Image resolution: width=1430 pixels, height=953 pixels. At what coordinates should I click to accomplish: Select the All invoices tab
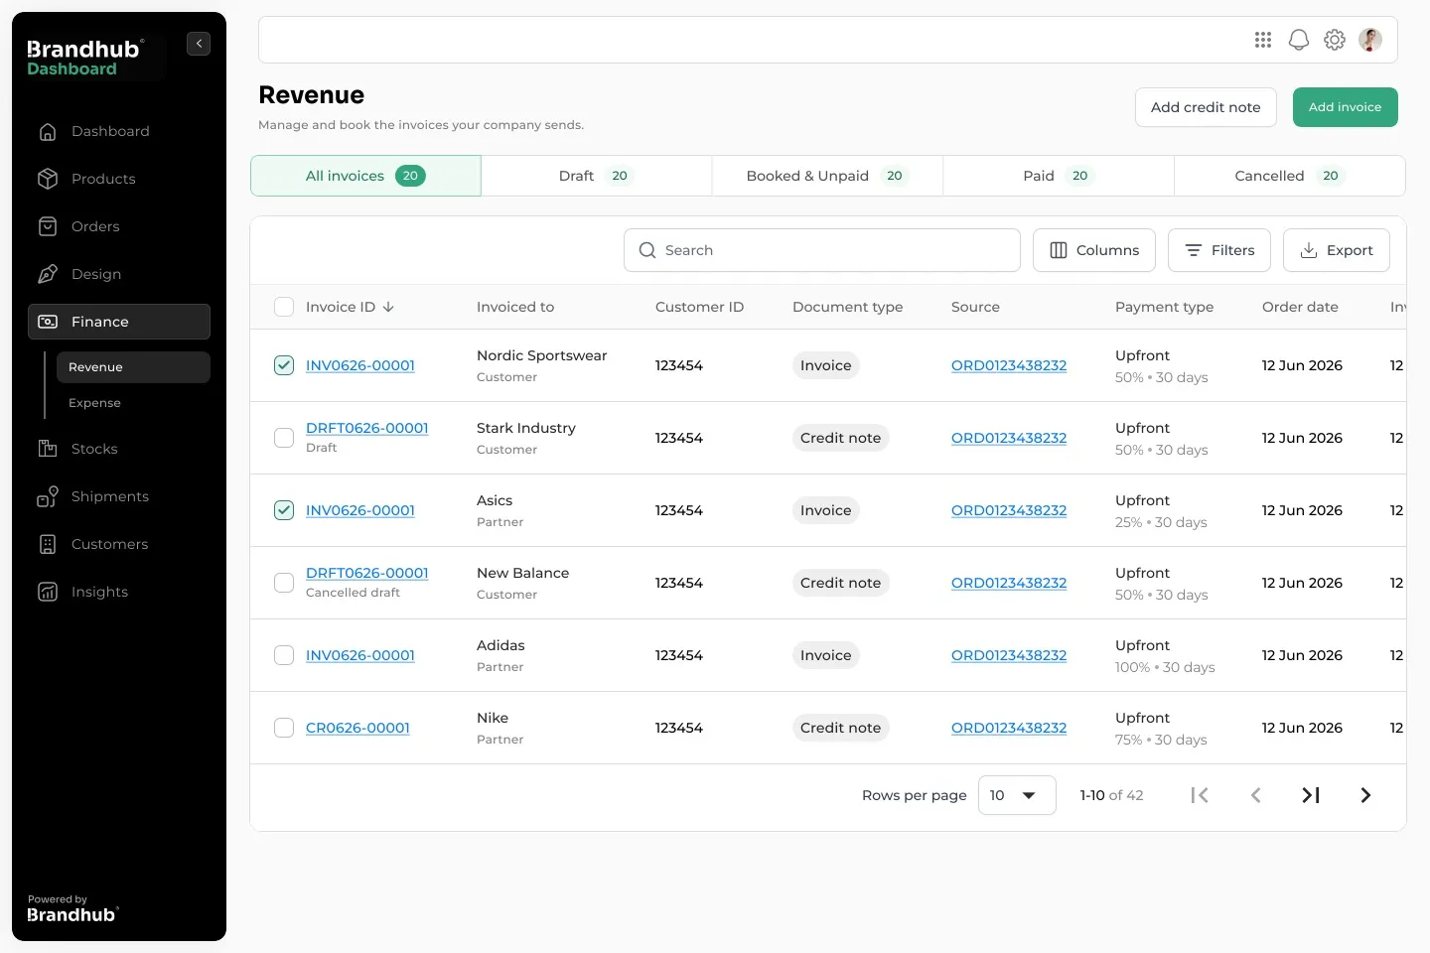coord(365,176)
